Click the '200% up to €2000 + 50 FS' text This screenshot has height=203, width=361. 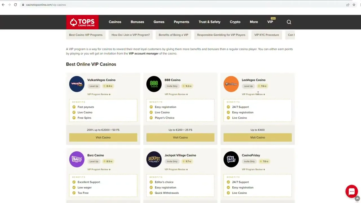(103, 130)
